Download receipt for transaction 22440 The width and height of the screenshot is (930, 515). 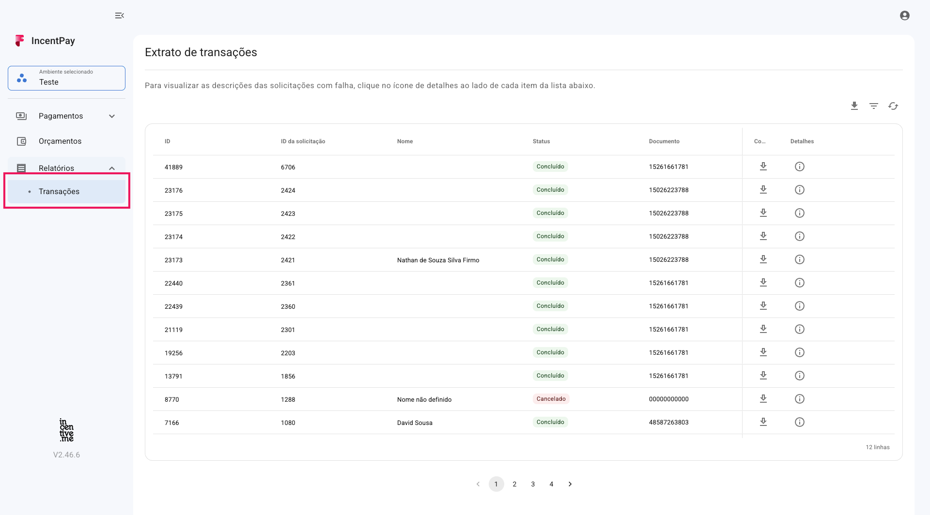tap(763, 283)
